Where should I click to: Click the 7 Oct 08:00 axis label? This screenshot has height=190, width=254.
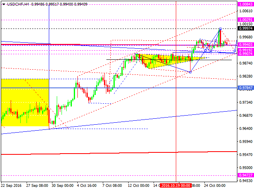click(112, 186)
